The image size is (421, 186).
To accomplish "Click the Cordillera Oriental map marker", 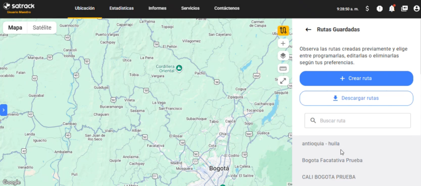I will 179,68.
